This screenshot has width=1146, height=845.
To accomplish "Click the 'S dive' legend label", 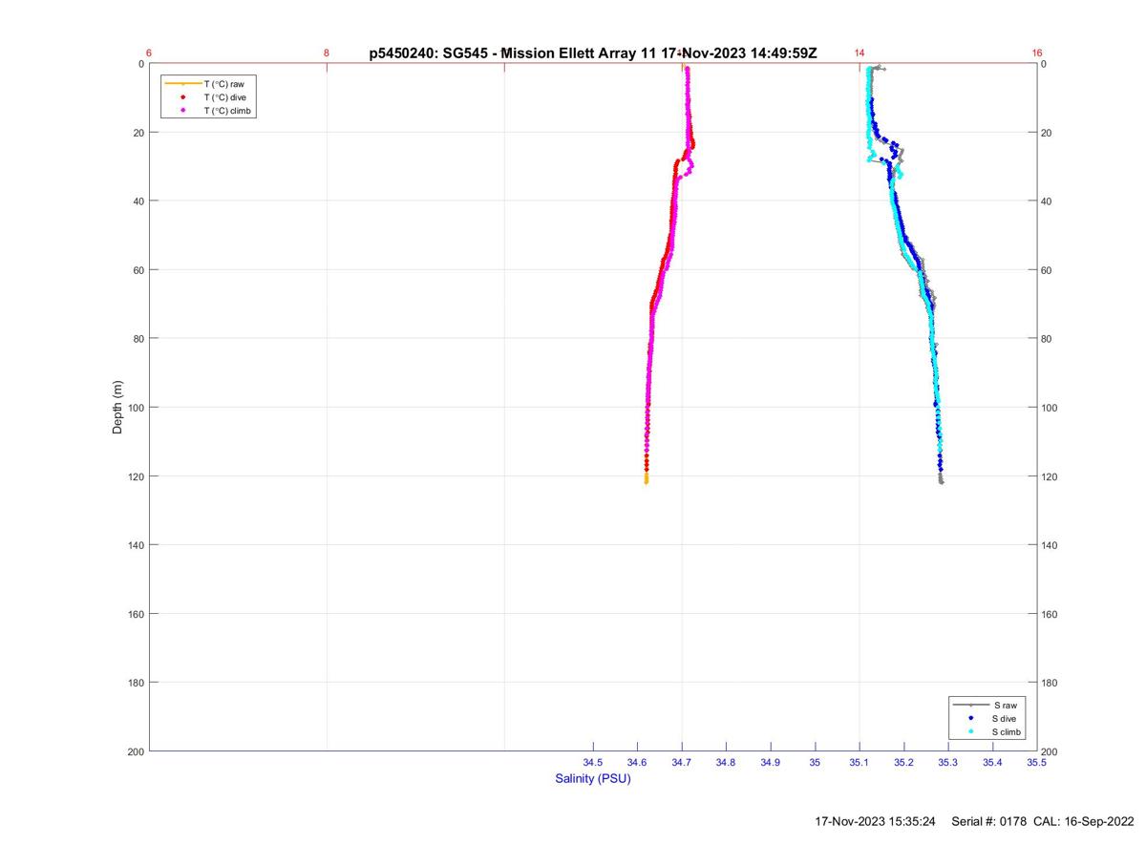I will pyautogui.click(x=1006, y=718).
